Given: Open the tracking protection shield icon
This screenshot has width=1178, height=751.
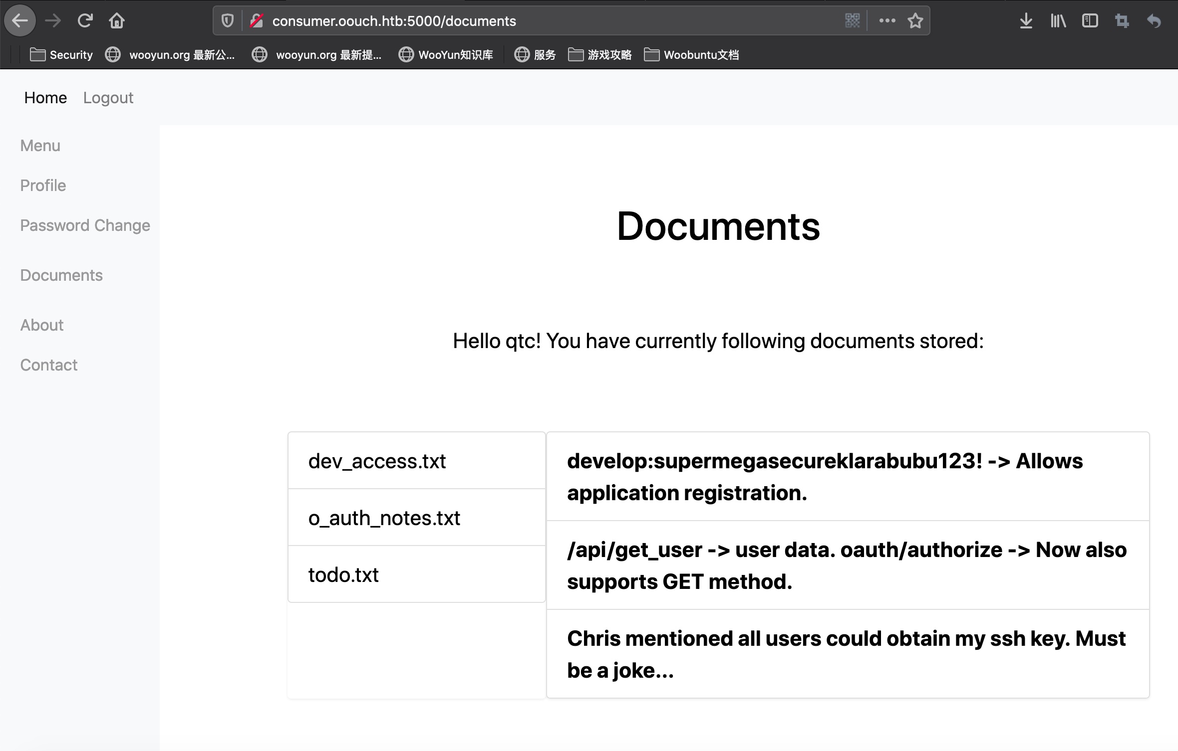Looking at the screenshot, I should [228, 21].
